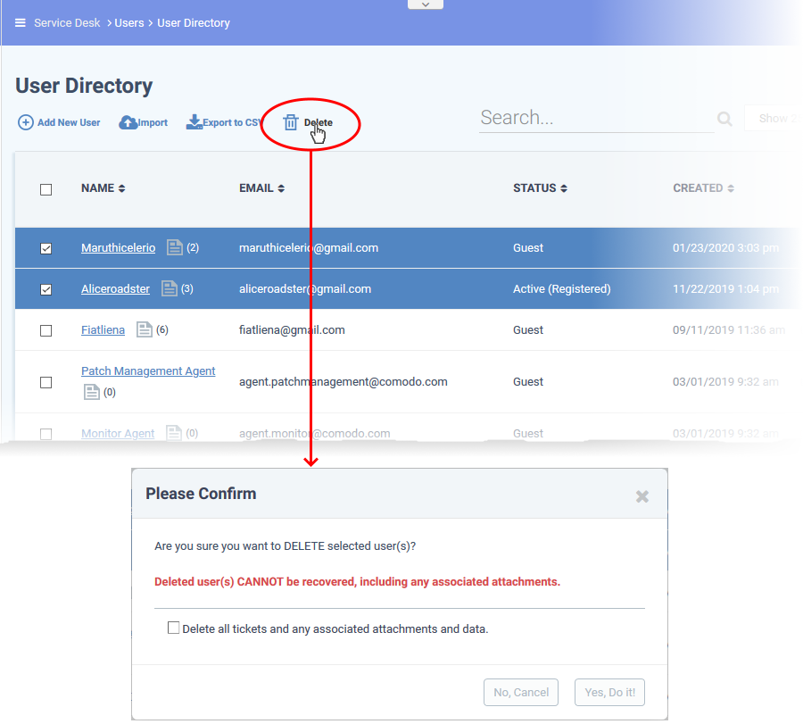Click the Import cloud upload icon
The height and width of the screenshot is (724, 803).
[128, 122]
